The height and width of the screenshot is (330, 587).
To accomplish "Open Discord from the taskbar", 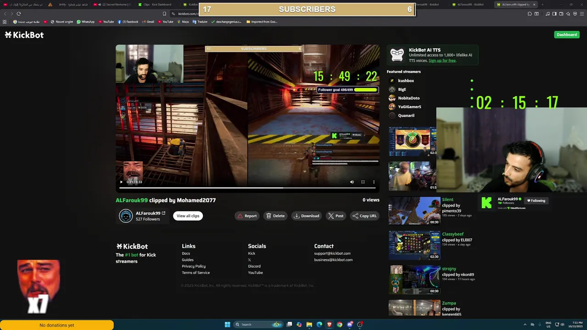I will point(349,324).
